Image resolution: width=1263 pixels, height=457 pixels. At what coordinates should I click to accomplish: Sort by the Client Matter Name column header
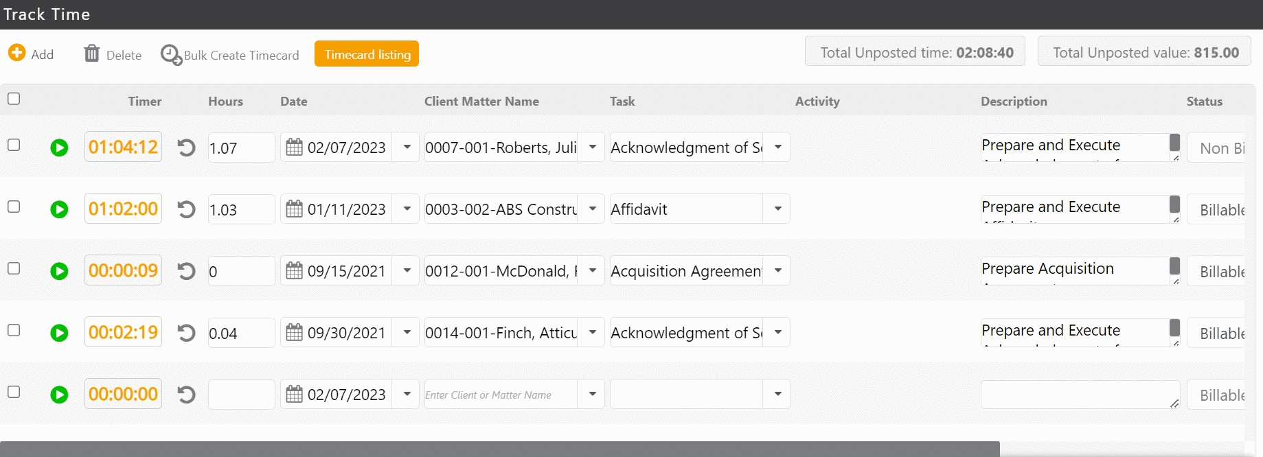pyautogui.click(x=481, y=102)
